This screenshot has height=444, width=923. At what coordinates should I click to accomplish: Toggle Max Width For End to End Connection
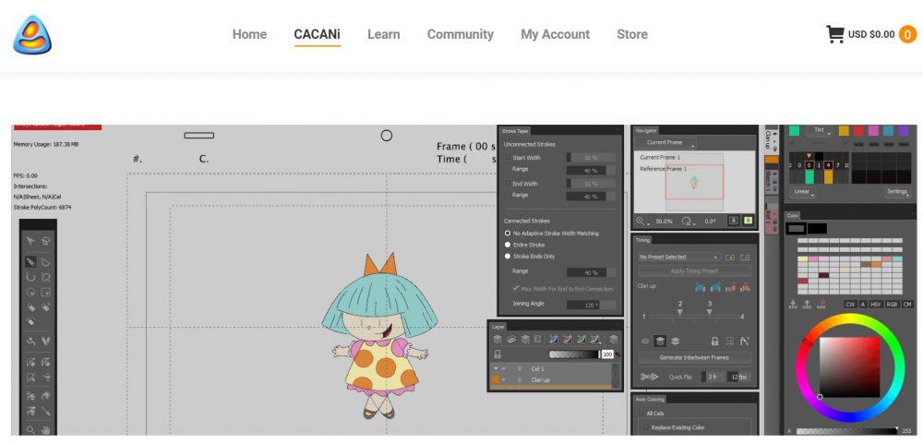click(x=516, y=289)
